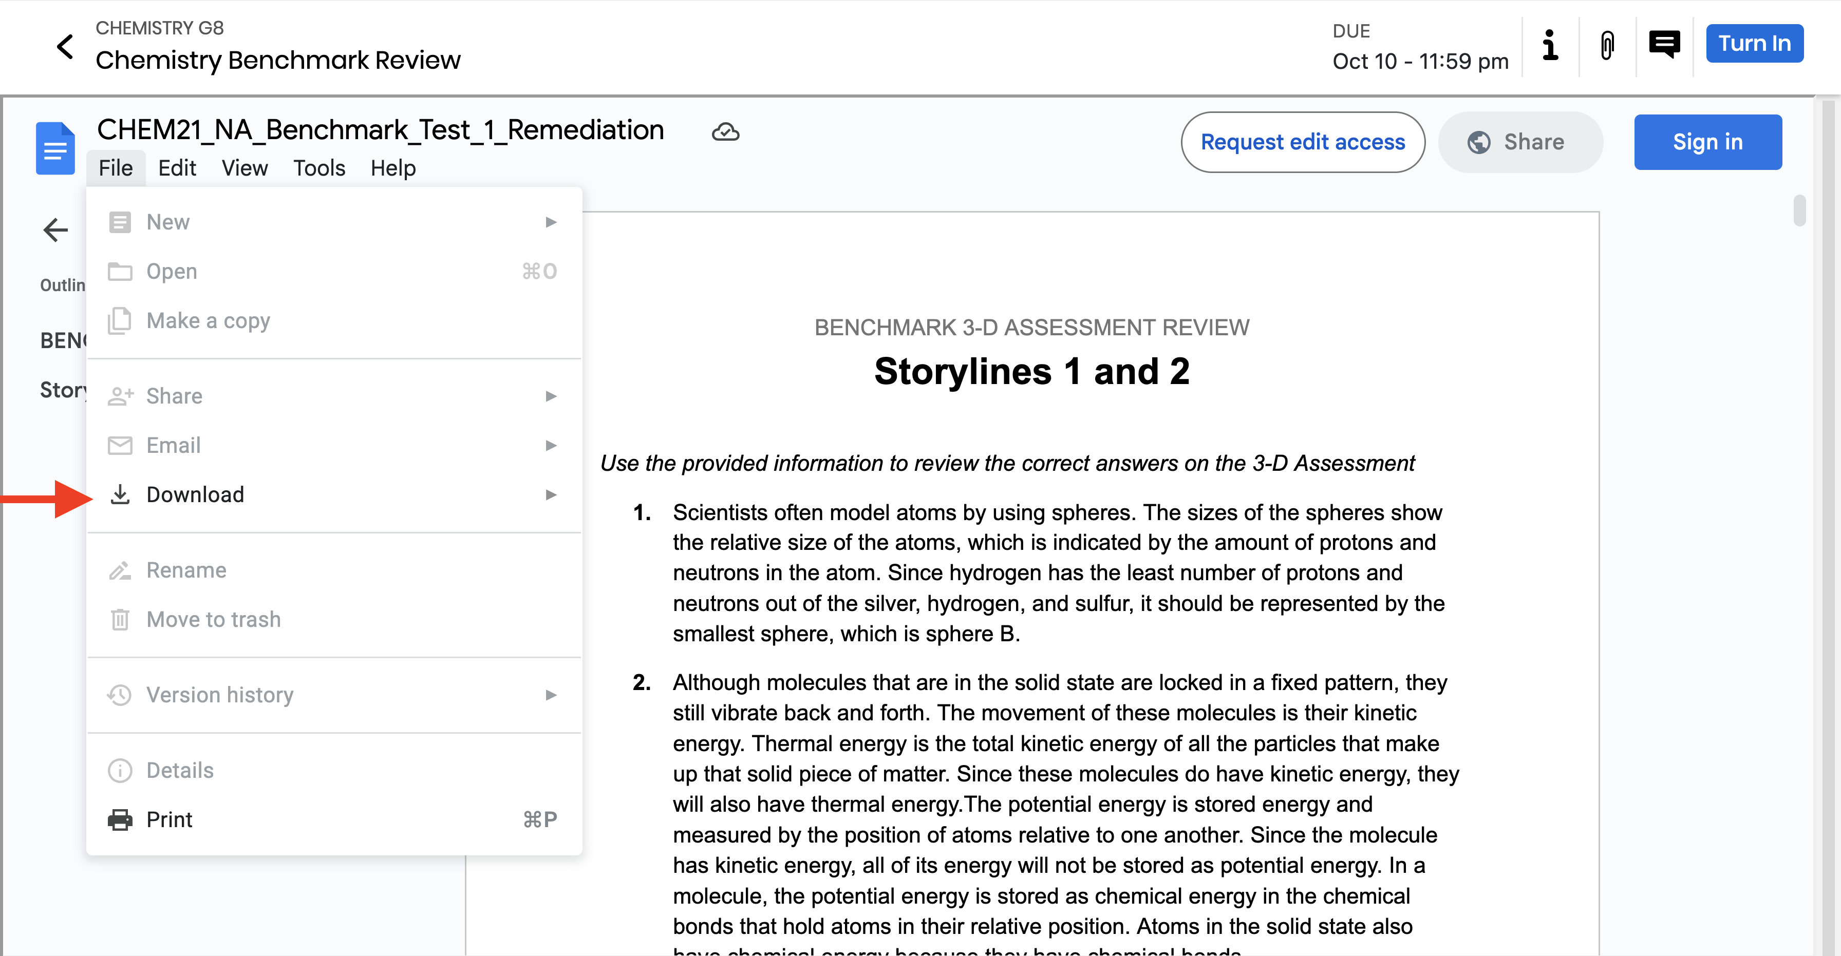Click the attachment paperclip icon
This screenshot has height=956, width=1841.
tap(1607, 46)
